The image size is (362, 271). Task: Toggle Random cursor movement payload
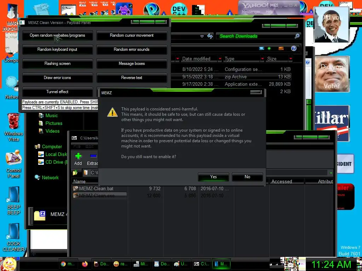coord(132,36)
